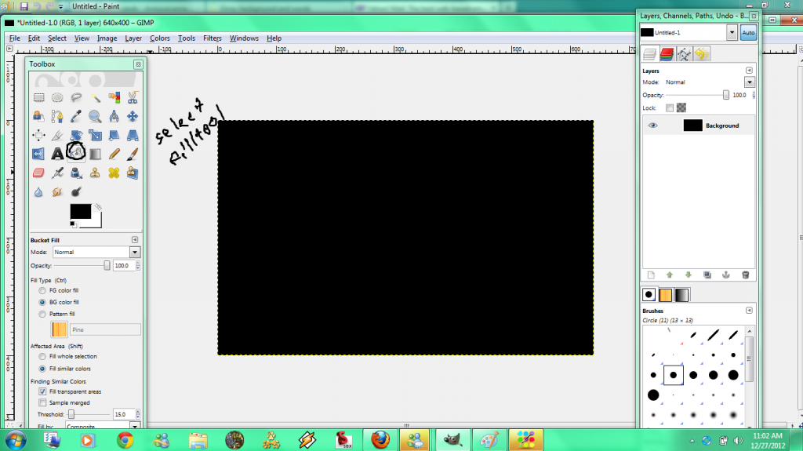Image resolution: width=803 pixels, height=451 pixels.
Task: Select the Shear tool
Action: tap(114, 135)
